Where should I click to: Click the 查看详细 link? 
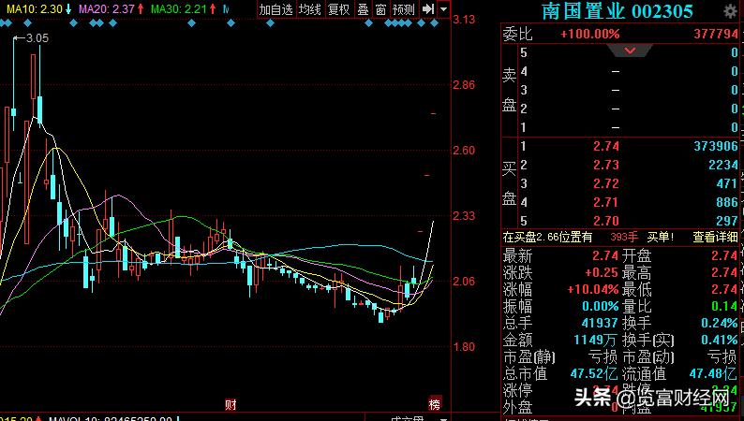coord(715,237)
